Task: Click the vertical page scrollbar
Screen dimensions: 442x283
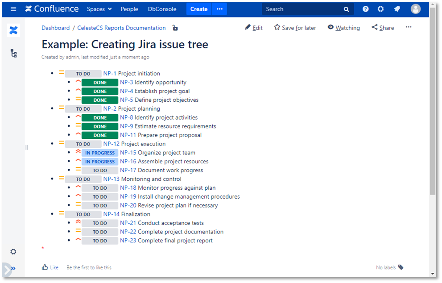Action: click(433, 102)
